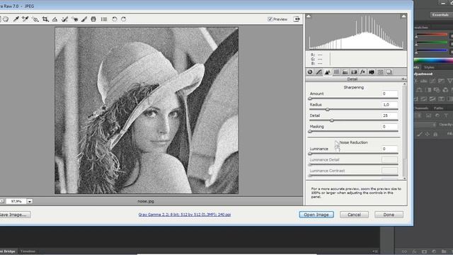Click the Amount value field

point(389,93)
